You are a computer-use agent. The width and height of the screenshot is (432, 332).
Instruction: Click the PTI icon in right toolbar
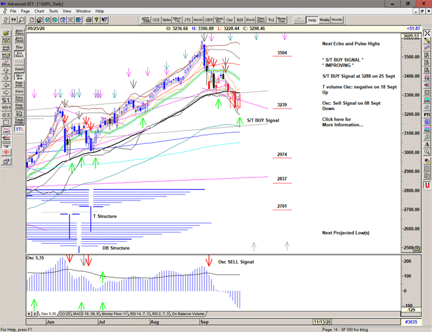click(427, 115)
